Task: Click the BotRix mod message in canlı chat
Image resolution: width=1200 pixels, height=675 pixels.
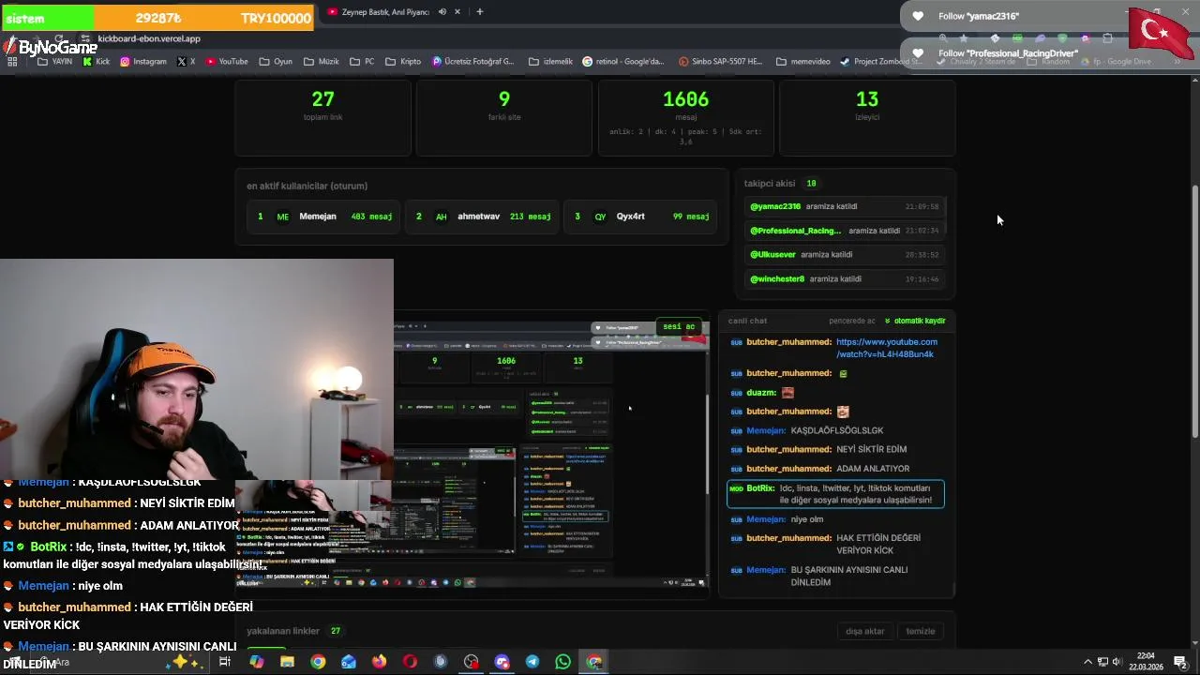Action: 835,494
